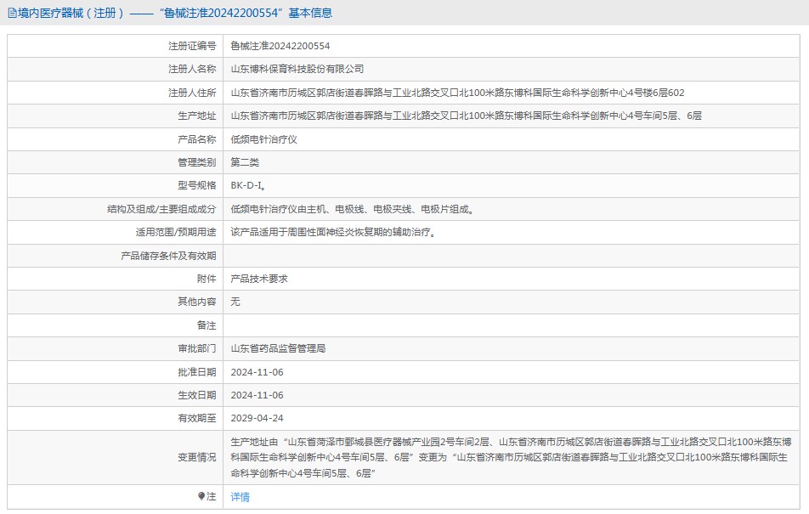The height and width of the screenshot is (514, 809).
Task: Click the registrant address ending in 4号楼6层602
Action: tap(457, 93)
